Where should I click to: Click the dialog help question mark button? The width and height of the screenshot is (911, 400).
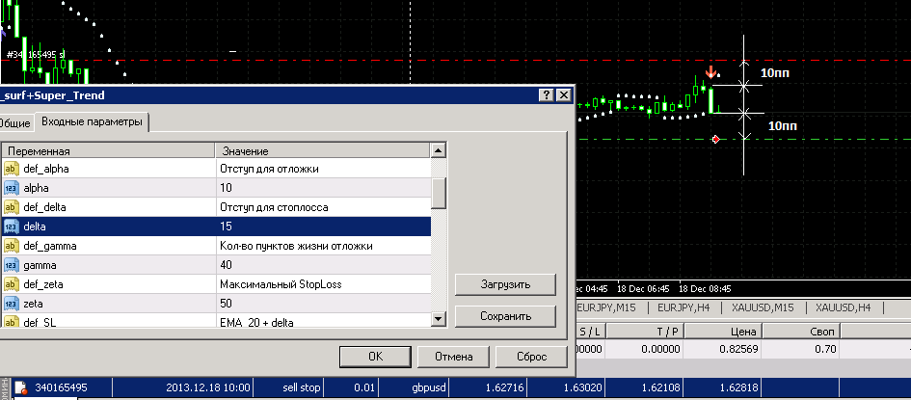pos(547,95)
